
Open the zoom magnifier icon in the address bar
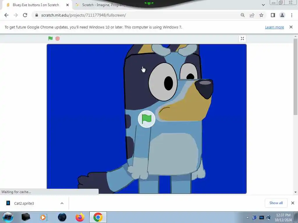pyautogui.click(x=242, y=15)
